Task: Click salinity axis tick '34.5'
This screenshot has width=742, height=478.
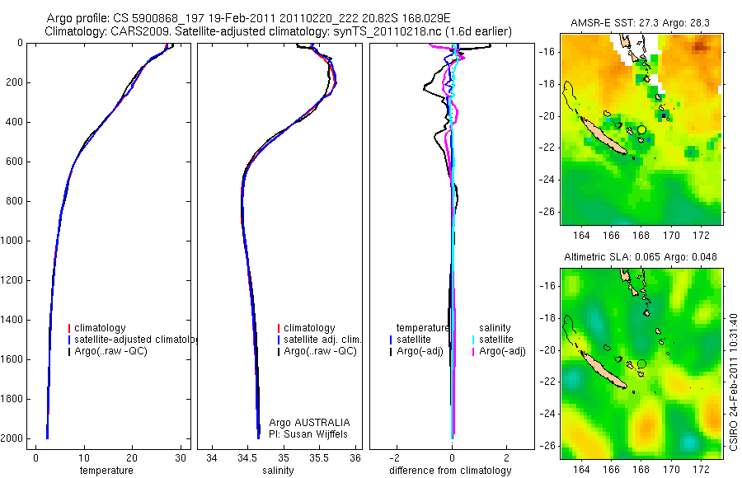Action: coord(247,458)
